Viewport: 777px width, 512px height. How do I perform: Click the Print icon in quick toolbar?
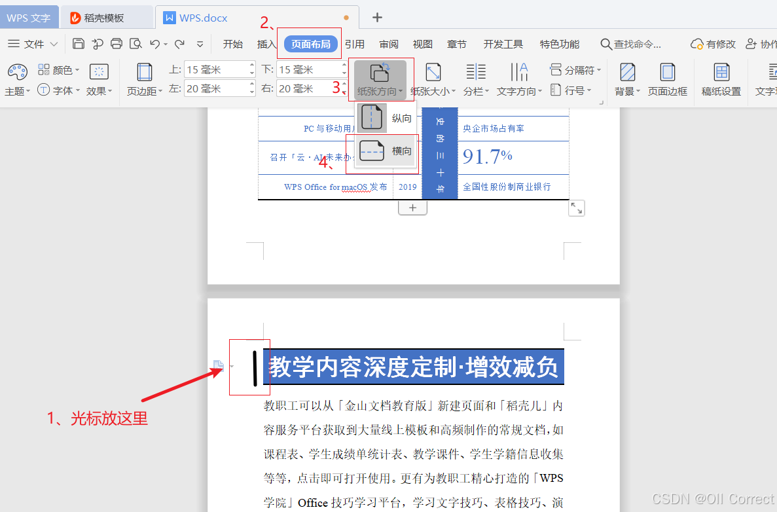pyautogui.click(x=117, y=44)
